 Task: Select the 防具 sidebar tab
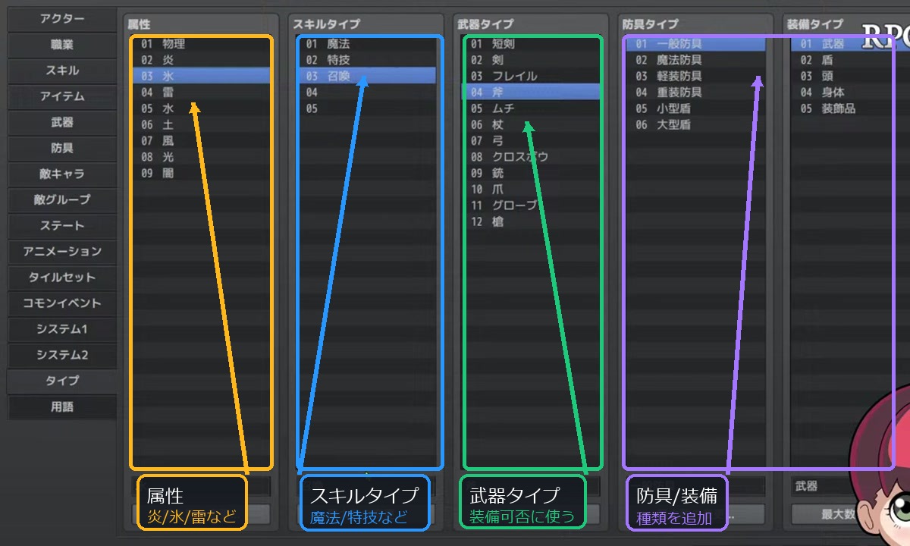62,148
